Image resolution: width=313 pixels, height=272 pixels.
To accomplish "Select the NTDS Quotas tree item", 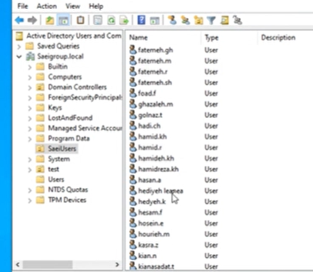I will (68, 190).
